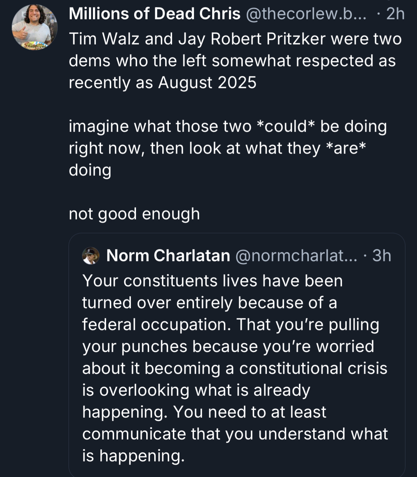The width and height of the screenshot is (417, 477).
Task: Click the "communicate that you understand what" line
Action: tap(235, 434)
